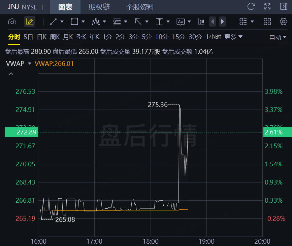Select 周K timeframe
Image resolution: width=292 pixels, height=246 pixels.
coord(55,37)
